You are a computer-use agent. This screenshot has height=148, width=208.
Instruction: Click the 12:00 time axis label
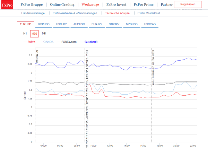110,146
